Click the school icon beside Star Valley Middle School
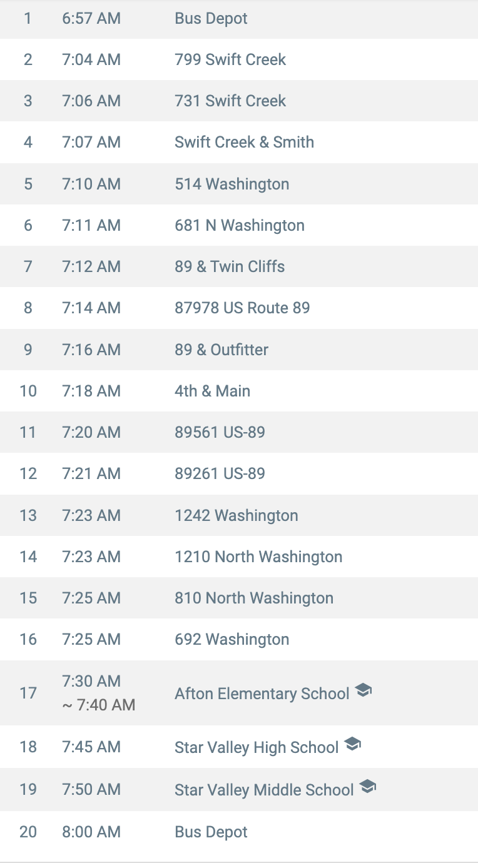 click(x=368, y=787)
